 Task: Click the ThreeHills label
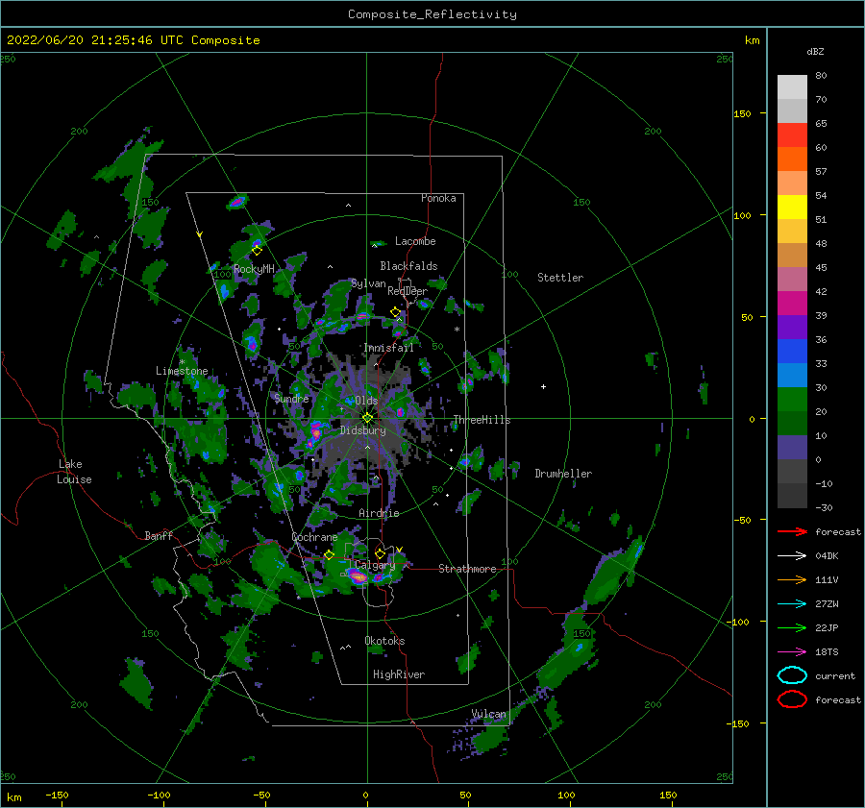(482, 420)
